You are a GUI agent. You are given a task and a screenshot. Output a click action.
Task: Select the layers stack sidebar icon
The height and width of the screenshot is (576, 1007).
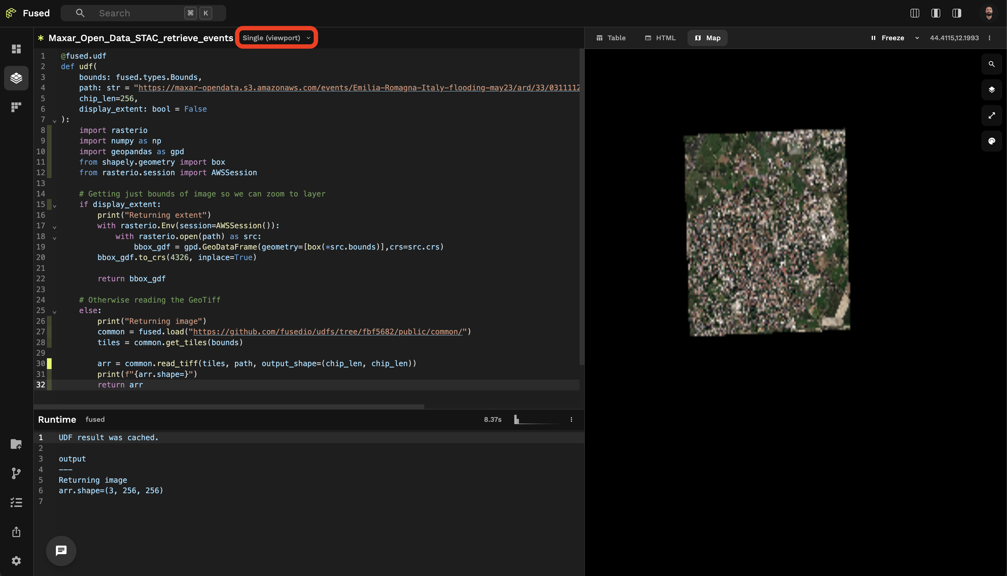16,78
